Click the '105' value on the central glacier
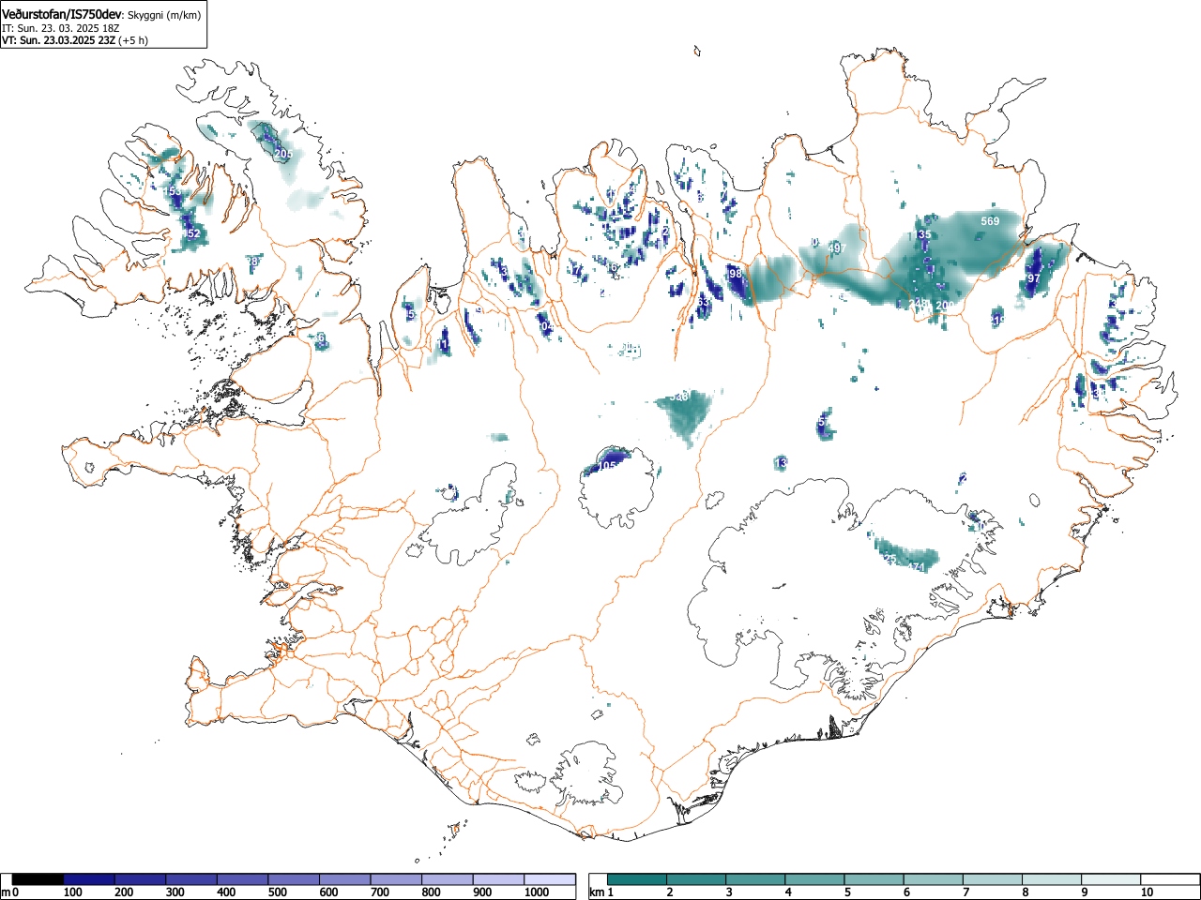Screen dimensions: 1201x900 pyautogui.click(x=607, y=466)
